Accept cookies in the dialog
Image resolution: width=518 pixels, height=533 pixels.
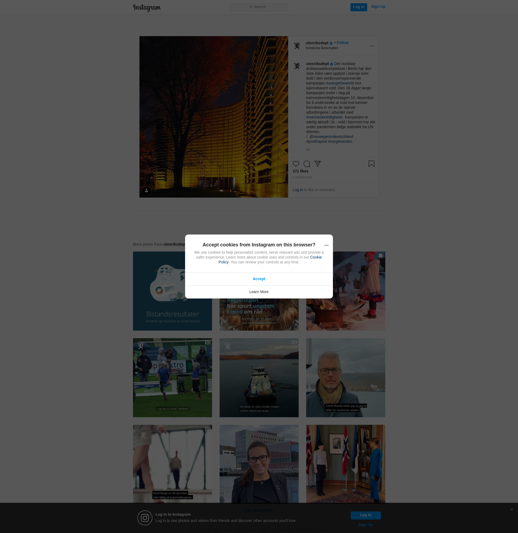(x=259, y=279)
